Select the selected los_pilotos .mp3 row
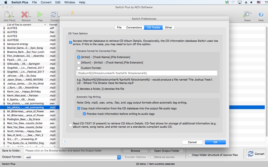Image resolution: width=268 pixels, height=167 pixels. [x=30, y=107]
